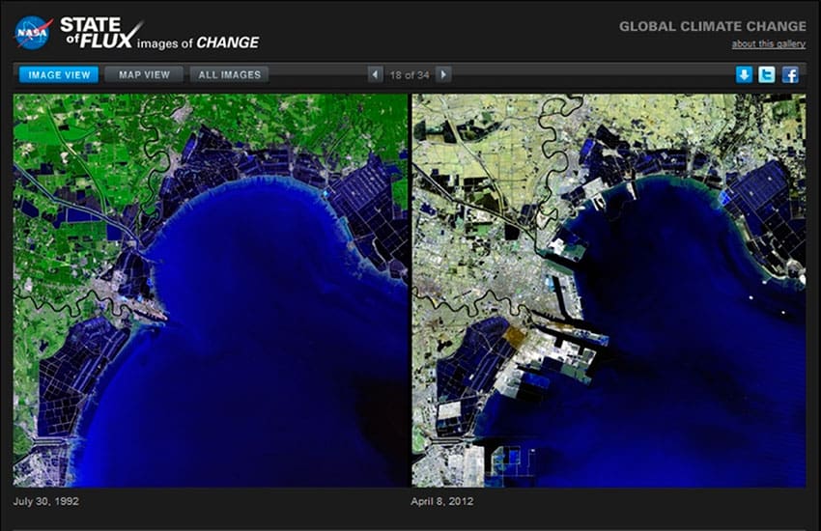Click the divider between the two satellite images
821x531 pixels.
(x=410, y=290)
